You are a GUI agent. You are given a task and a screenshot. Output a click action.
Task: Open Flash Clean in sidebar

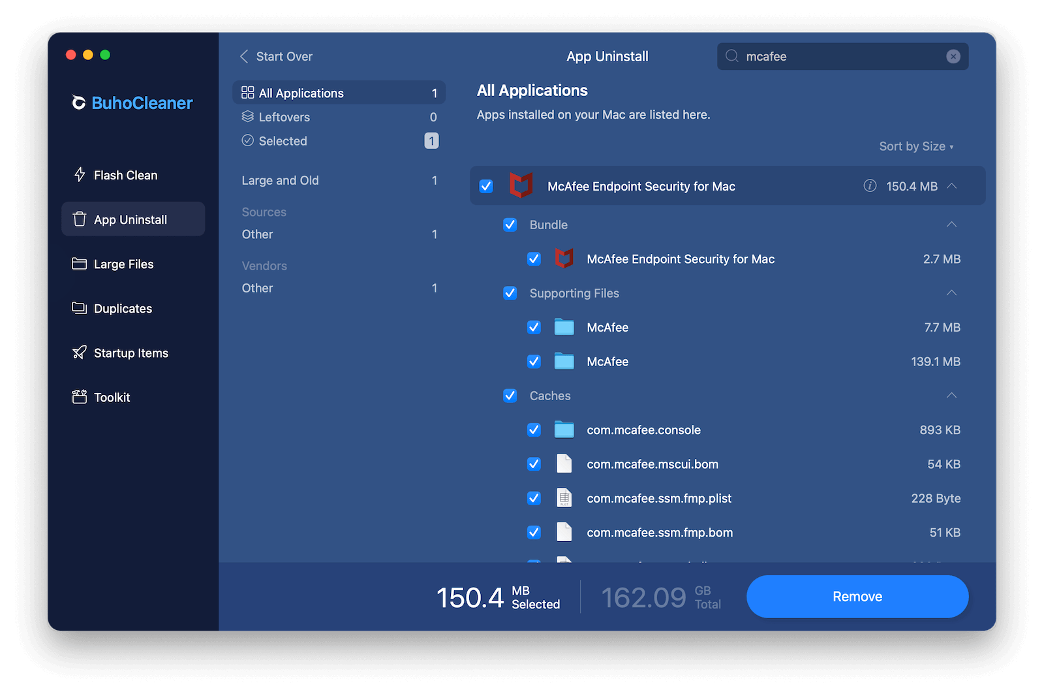click(x=133, y=174)
